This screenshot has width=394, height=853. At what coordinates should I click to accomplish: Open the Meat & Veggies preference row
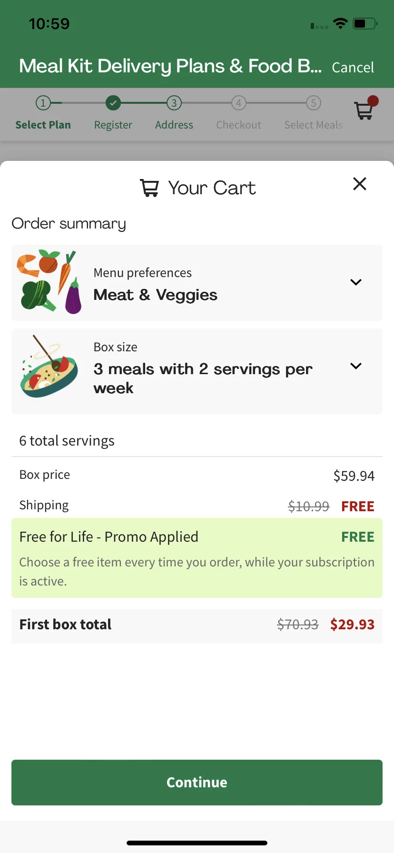pyautogui.click(x=197, y=283)
